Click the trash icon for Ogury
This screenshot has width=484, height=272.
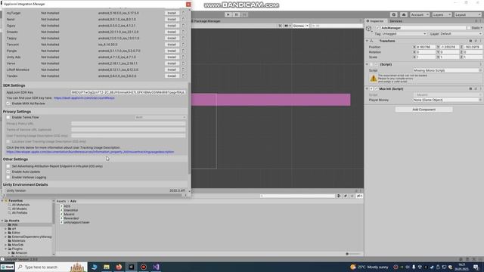point(183,26)
